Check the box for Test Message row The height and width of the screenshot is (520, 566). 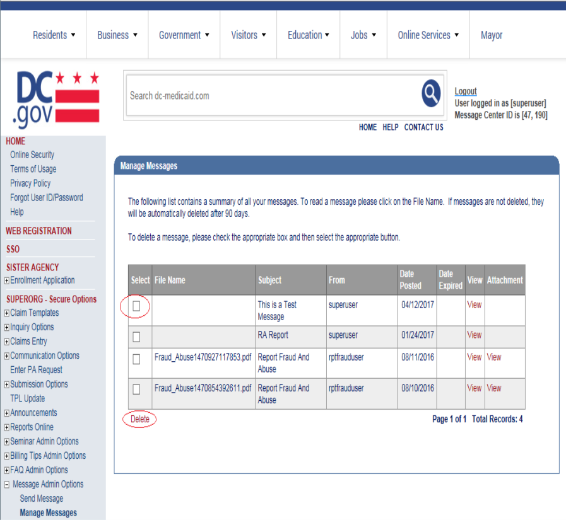(x=136, y=307)
